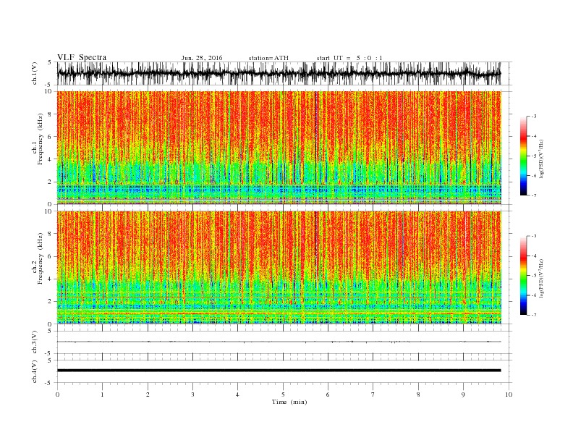Click the ch.1 spectrogram colorbar
The height and width of the screenshot is (443, 573).
[x=523, y=156]
